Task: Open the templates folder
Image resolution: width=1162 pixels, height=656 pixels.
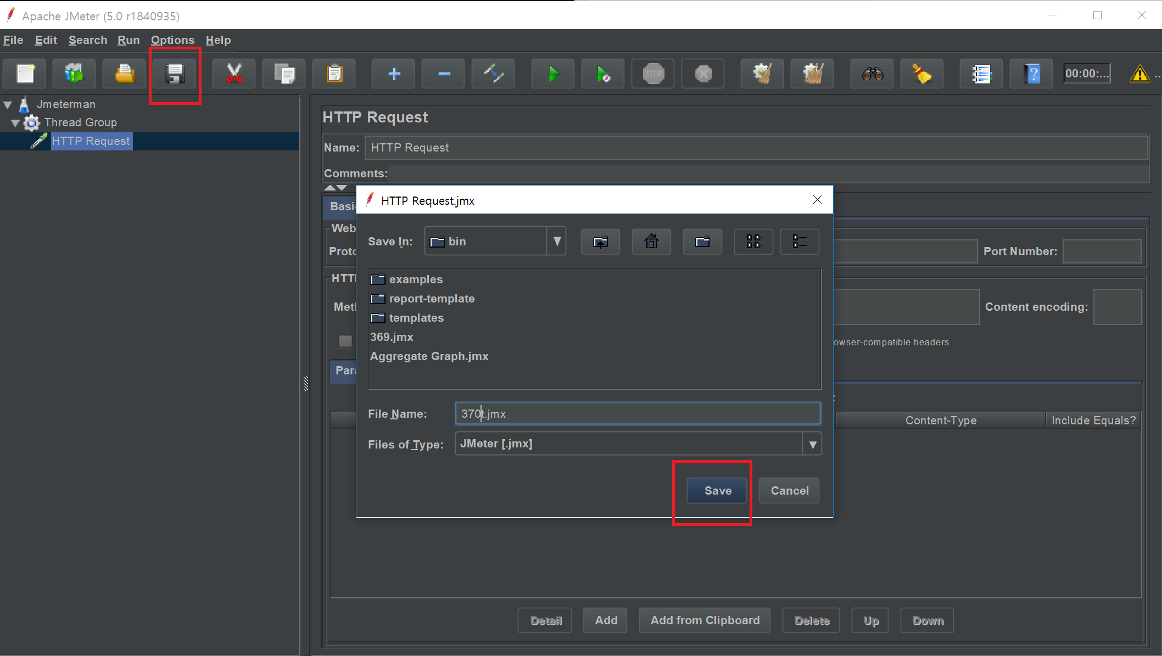Action: point(407,318)
